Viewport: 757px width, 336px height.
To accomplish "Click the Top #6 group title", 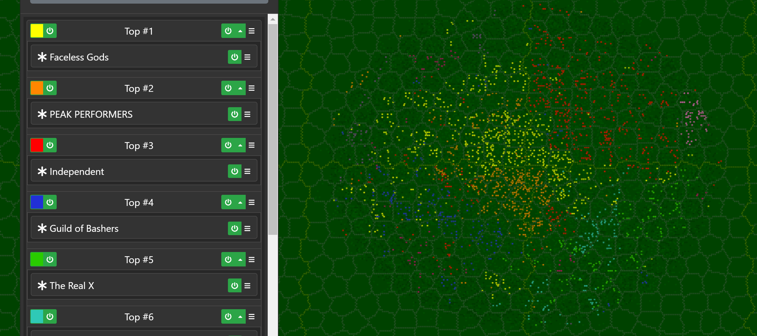I will (139, 317).
